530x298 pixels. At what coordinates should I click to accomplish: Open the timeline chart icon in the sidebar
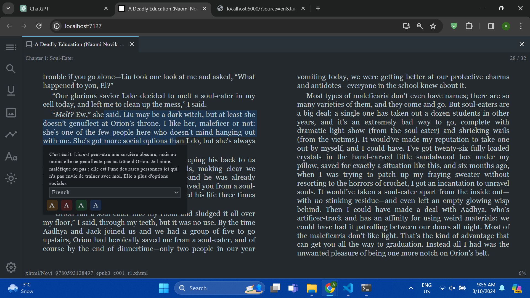[x=11, y=134]
